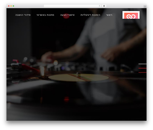Open the הזמנות דיגיטליות menu item

pos(90,15)
